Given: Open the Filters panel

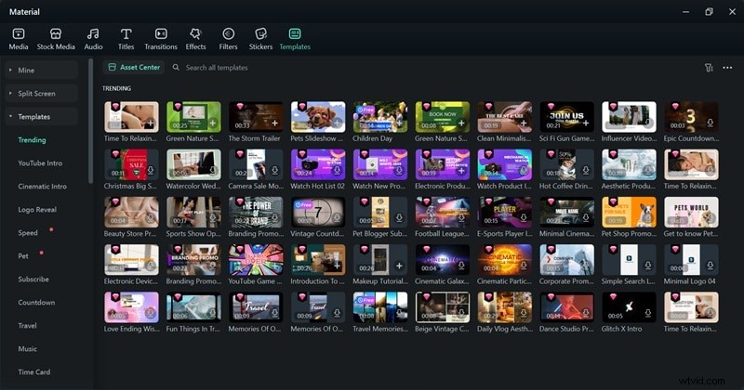Looking at the screenshot, I should [x=228, y=38].
